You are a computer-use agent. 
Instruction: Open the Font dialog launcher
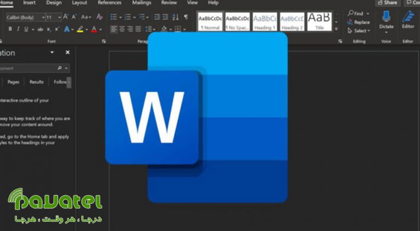tap(104, 41)
